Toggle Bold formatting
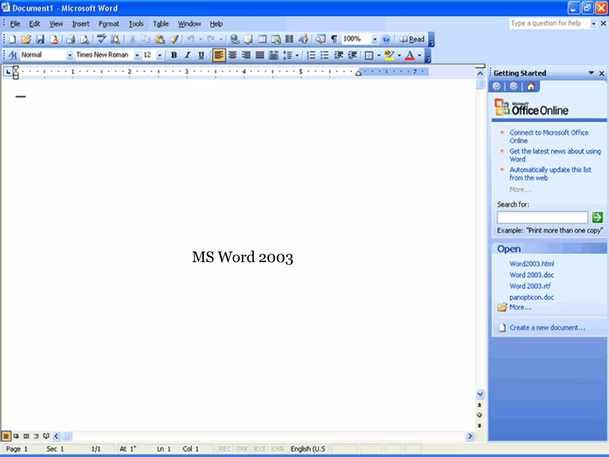 [x=174, y=55]
